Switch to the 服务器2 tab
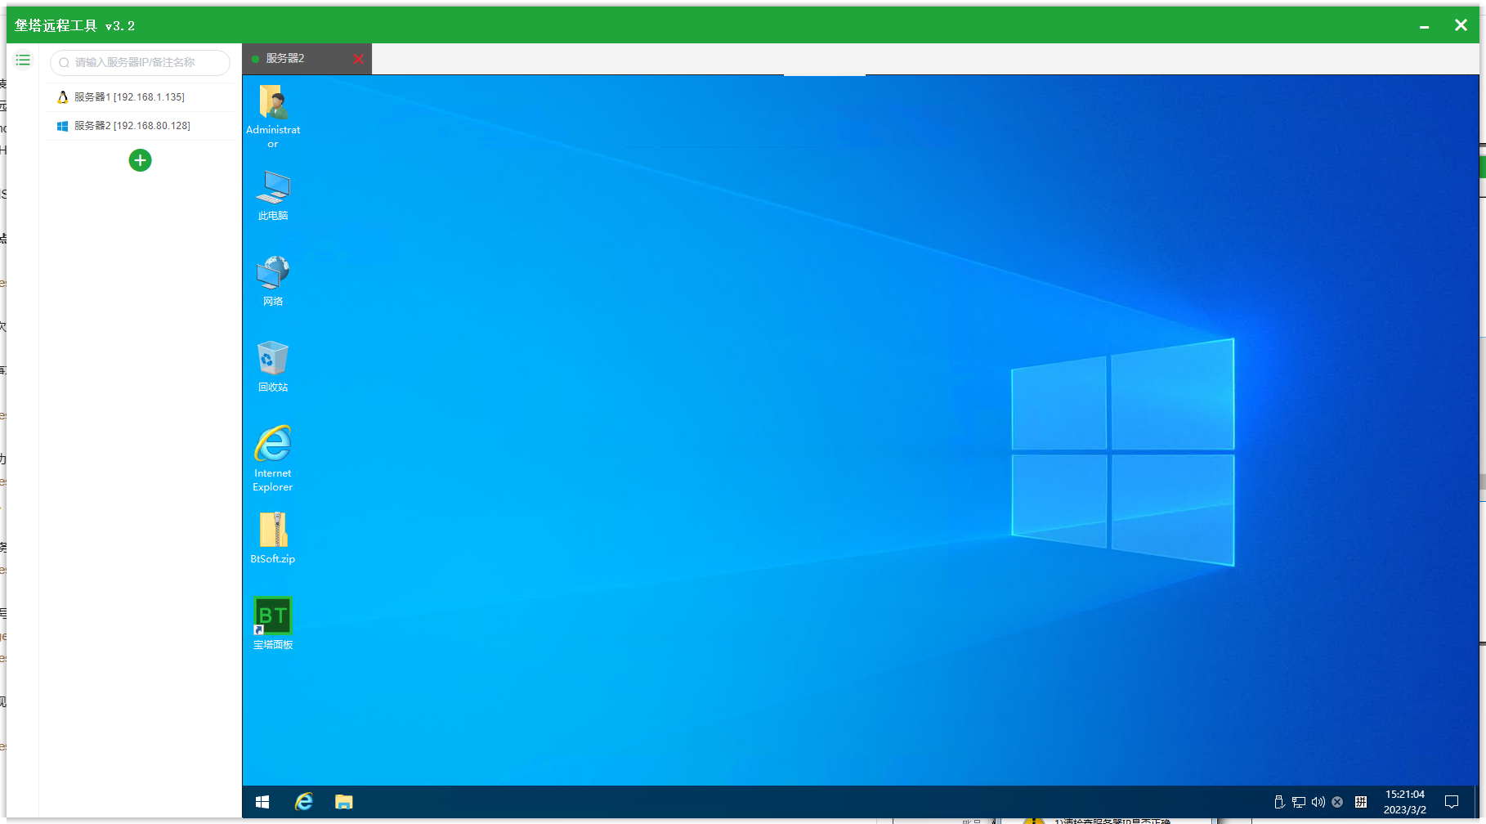 tap(285, 59)
